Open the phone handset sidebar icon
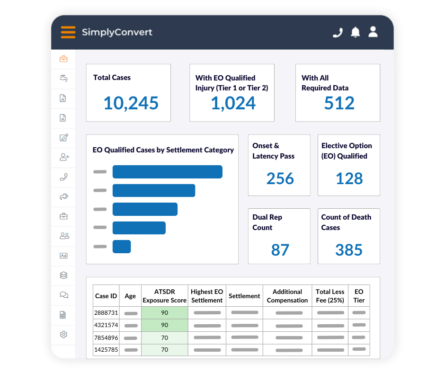445x373 pixels. coord(63,177)
